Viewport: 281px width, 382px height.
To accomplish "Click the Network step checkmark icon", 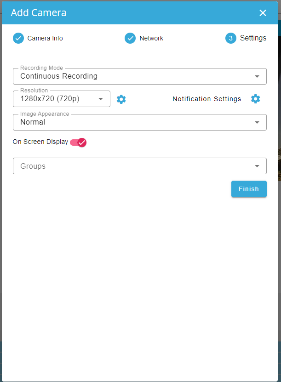I will pos(130,38).
